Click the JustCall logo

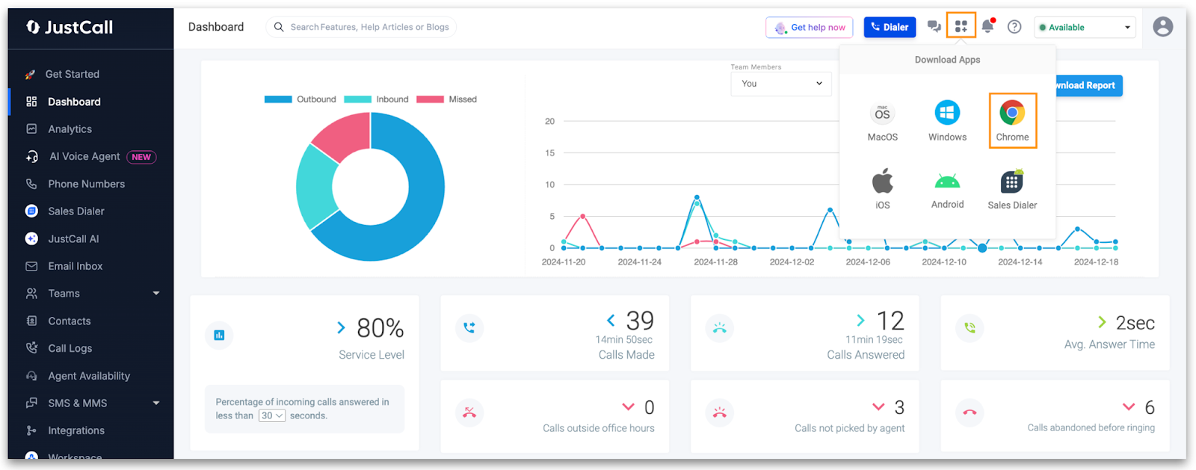coord(70,28)
